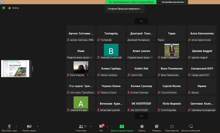Click the Zoom logo in title bar
220x133 pixels.
point(2,2)
